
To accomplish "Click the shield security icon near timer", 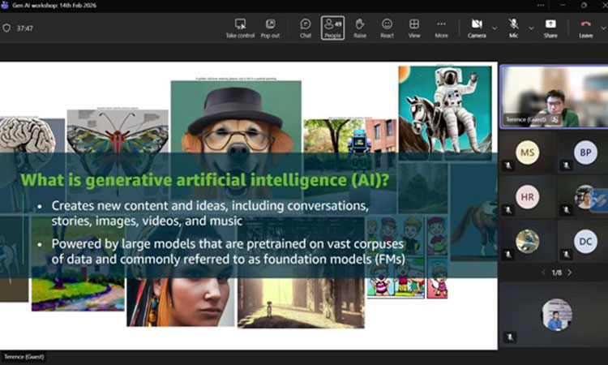I will pos(7,28).
